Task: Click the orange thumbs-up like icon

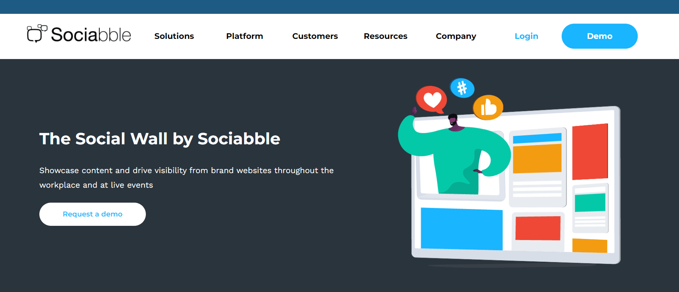Action: 488,108
